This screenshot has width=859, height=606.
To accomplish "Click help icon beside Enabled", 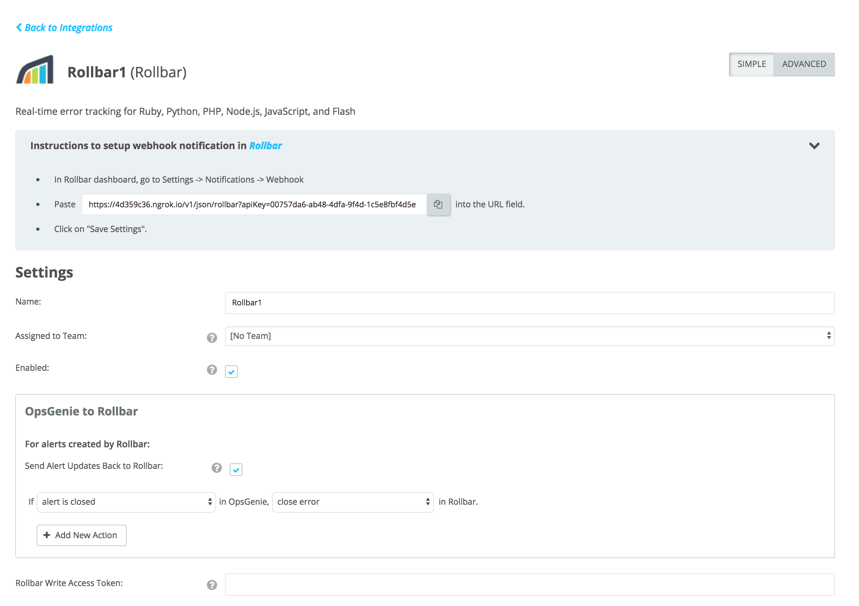I will click(x=212, y=370).
